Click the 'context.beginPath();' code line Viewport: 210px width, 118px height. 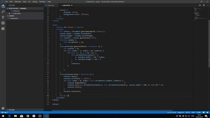point(77,83)
